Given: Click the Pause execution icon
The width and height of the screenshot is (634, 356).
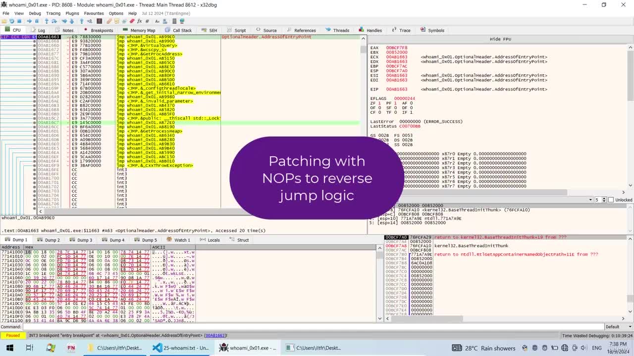Looking at the screenshot, I should click(37, 21).
